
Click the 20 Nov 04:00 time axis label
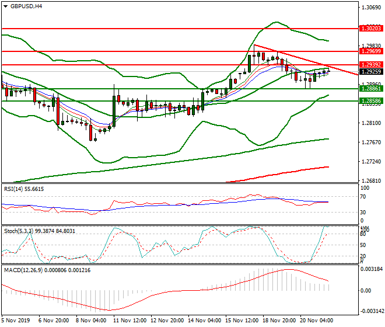317,321
